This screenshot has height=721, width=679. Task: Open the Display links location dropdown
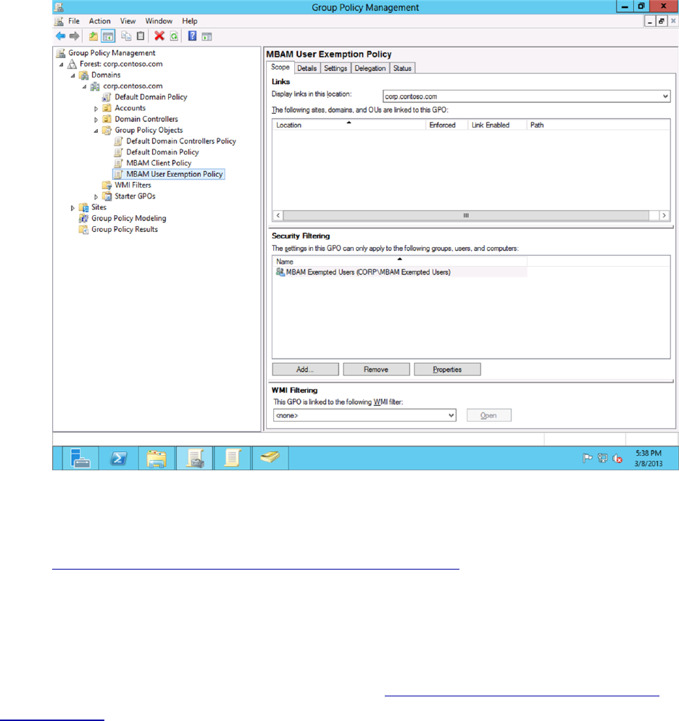pos(665,96)
